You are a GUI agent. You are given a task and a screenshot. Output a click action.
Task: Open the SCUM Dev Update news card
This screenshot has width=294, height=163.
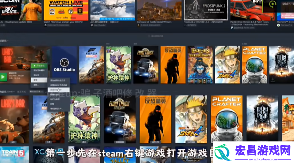(x=21, y=10)
